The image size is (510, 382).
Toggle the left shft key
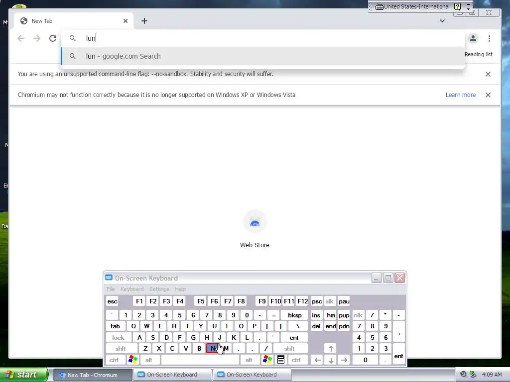(121, 349)
